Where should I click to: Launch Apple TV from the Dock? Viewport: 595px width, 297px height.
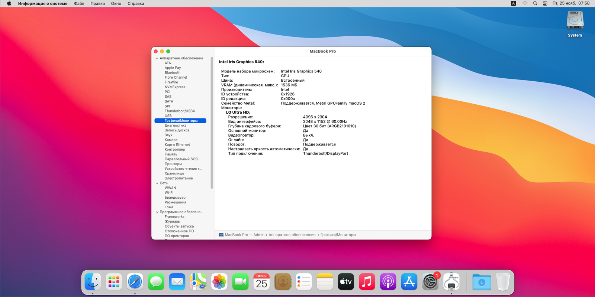click(346, 282)
